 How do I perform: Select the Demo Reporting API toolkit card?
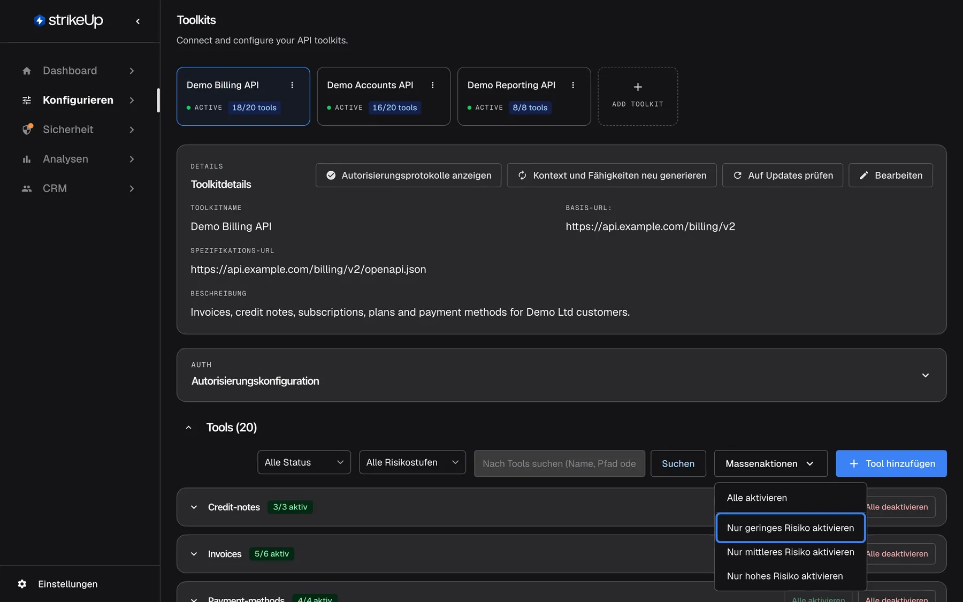click(524, 96)
